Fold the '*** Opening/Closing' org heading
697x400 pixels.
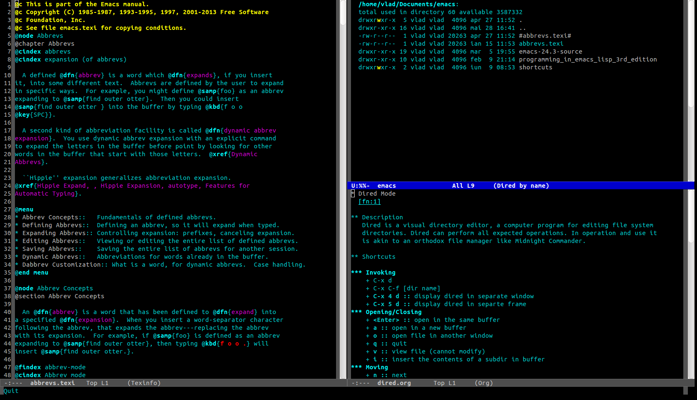[386, 312]
